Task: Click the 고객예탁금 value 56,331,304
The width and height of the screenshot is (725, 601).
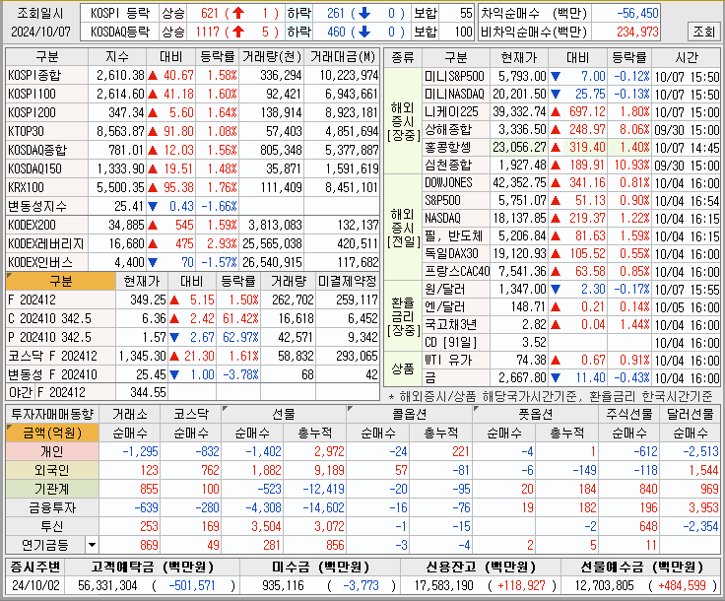Action: click(107, 586)
